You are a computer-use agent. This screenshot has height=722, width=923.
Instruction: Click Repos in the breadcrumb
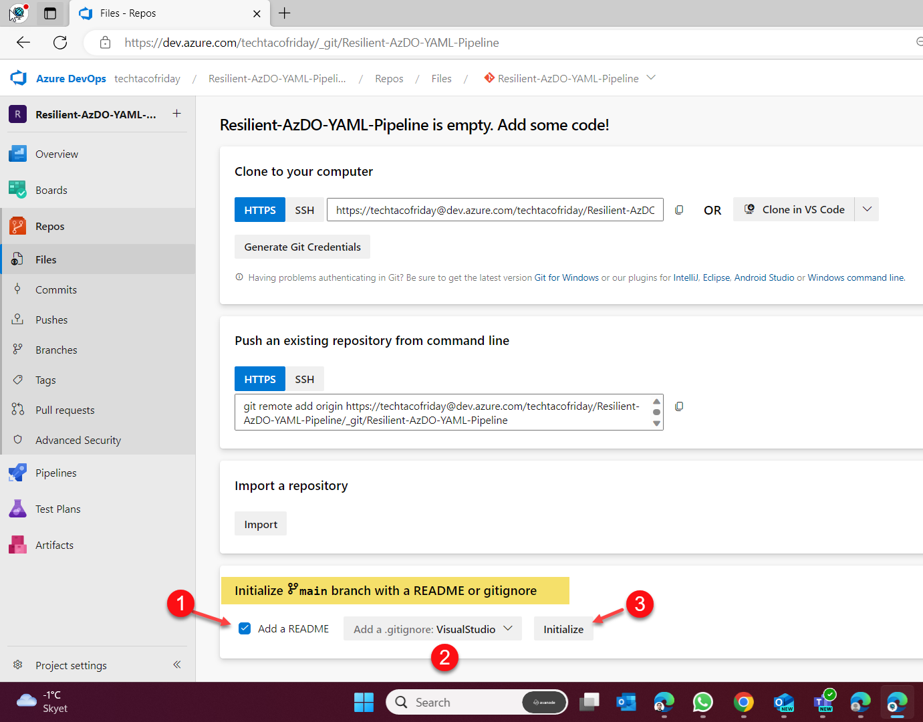click(389, 79)
